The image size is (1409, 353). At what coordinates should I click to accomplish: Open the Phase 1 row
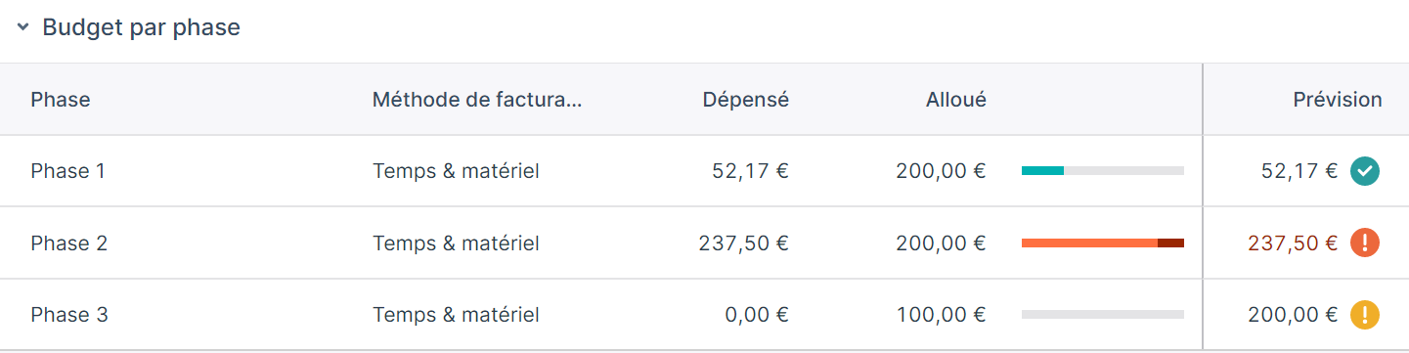click(x=704, y=171)
